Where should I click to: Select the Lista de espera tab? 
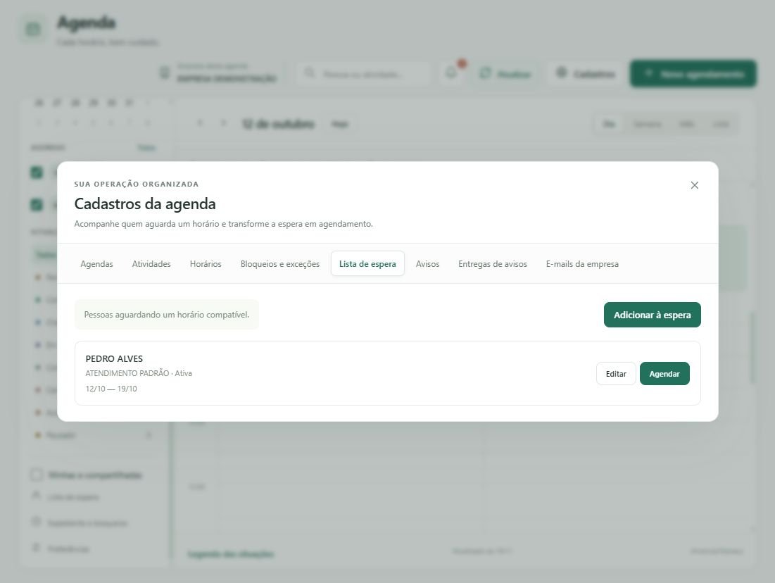click(367, 263)
